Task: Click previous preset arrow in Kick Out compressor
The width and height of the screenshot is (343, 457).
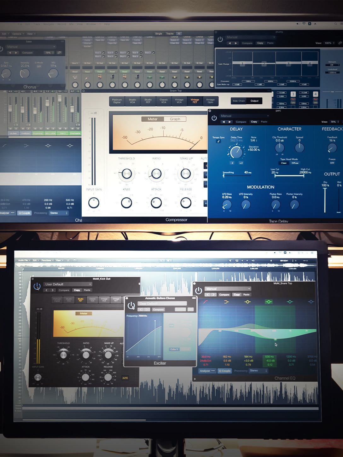Action: coord(46,290)
